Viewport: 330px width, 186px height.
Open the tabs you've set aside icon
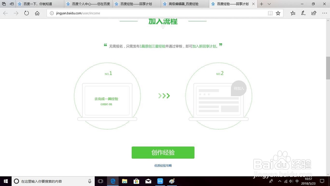(4, 4)
